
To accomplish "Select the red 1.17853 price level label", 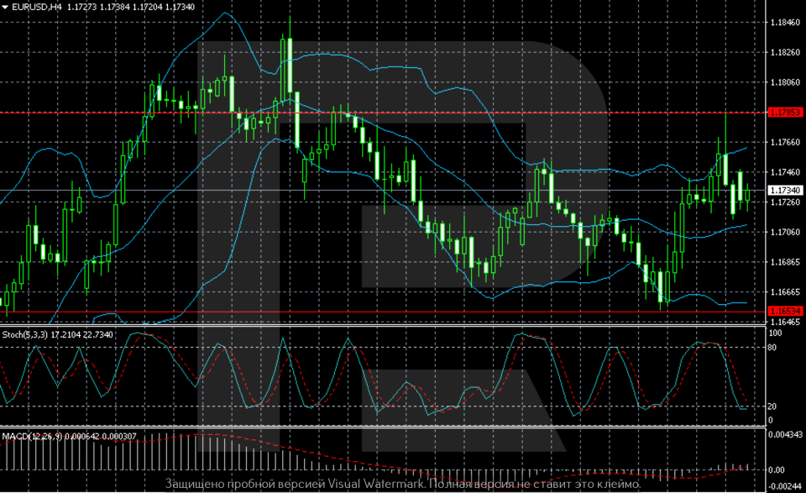I will [x=785, y=112].
